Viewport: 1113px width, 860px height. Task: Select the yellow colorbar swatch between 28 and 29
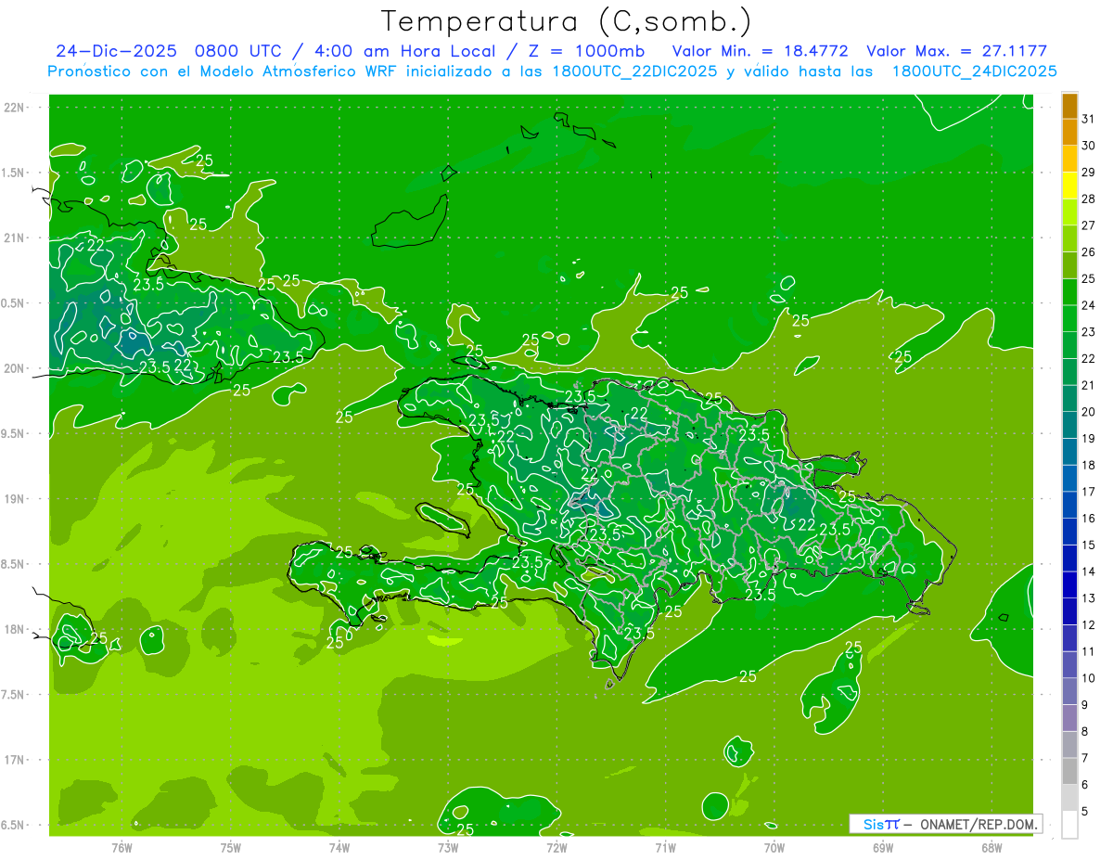(1069, 186)
